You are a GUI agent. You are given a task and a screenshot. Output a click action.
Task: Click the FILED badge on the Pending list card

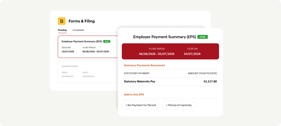pyautogui.click(x=107, y=41)
